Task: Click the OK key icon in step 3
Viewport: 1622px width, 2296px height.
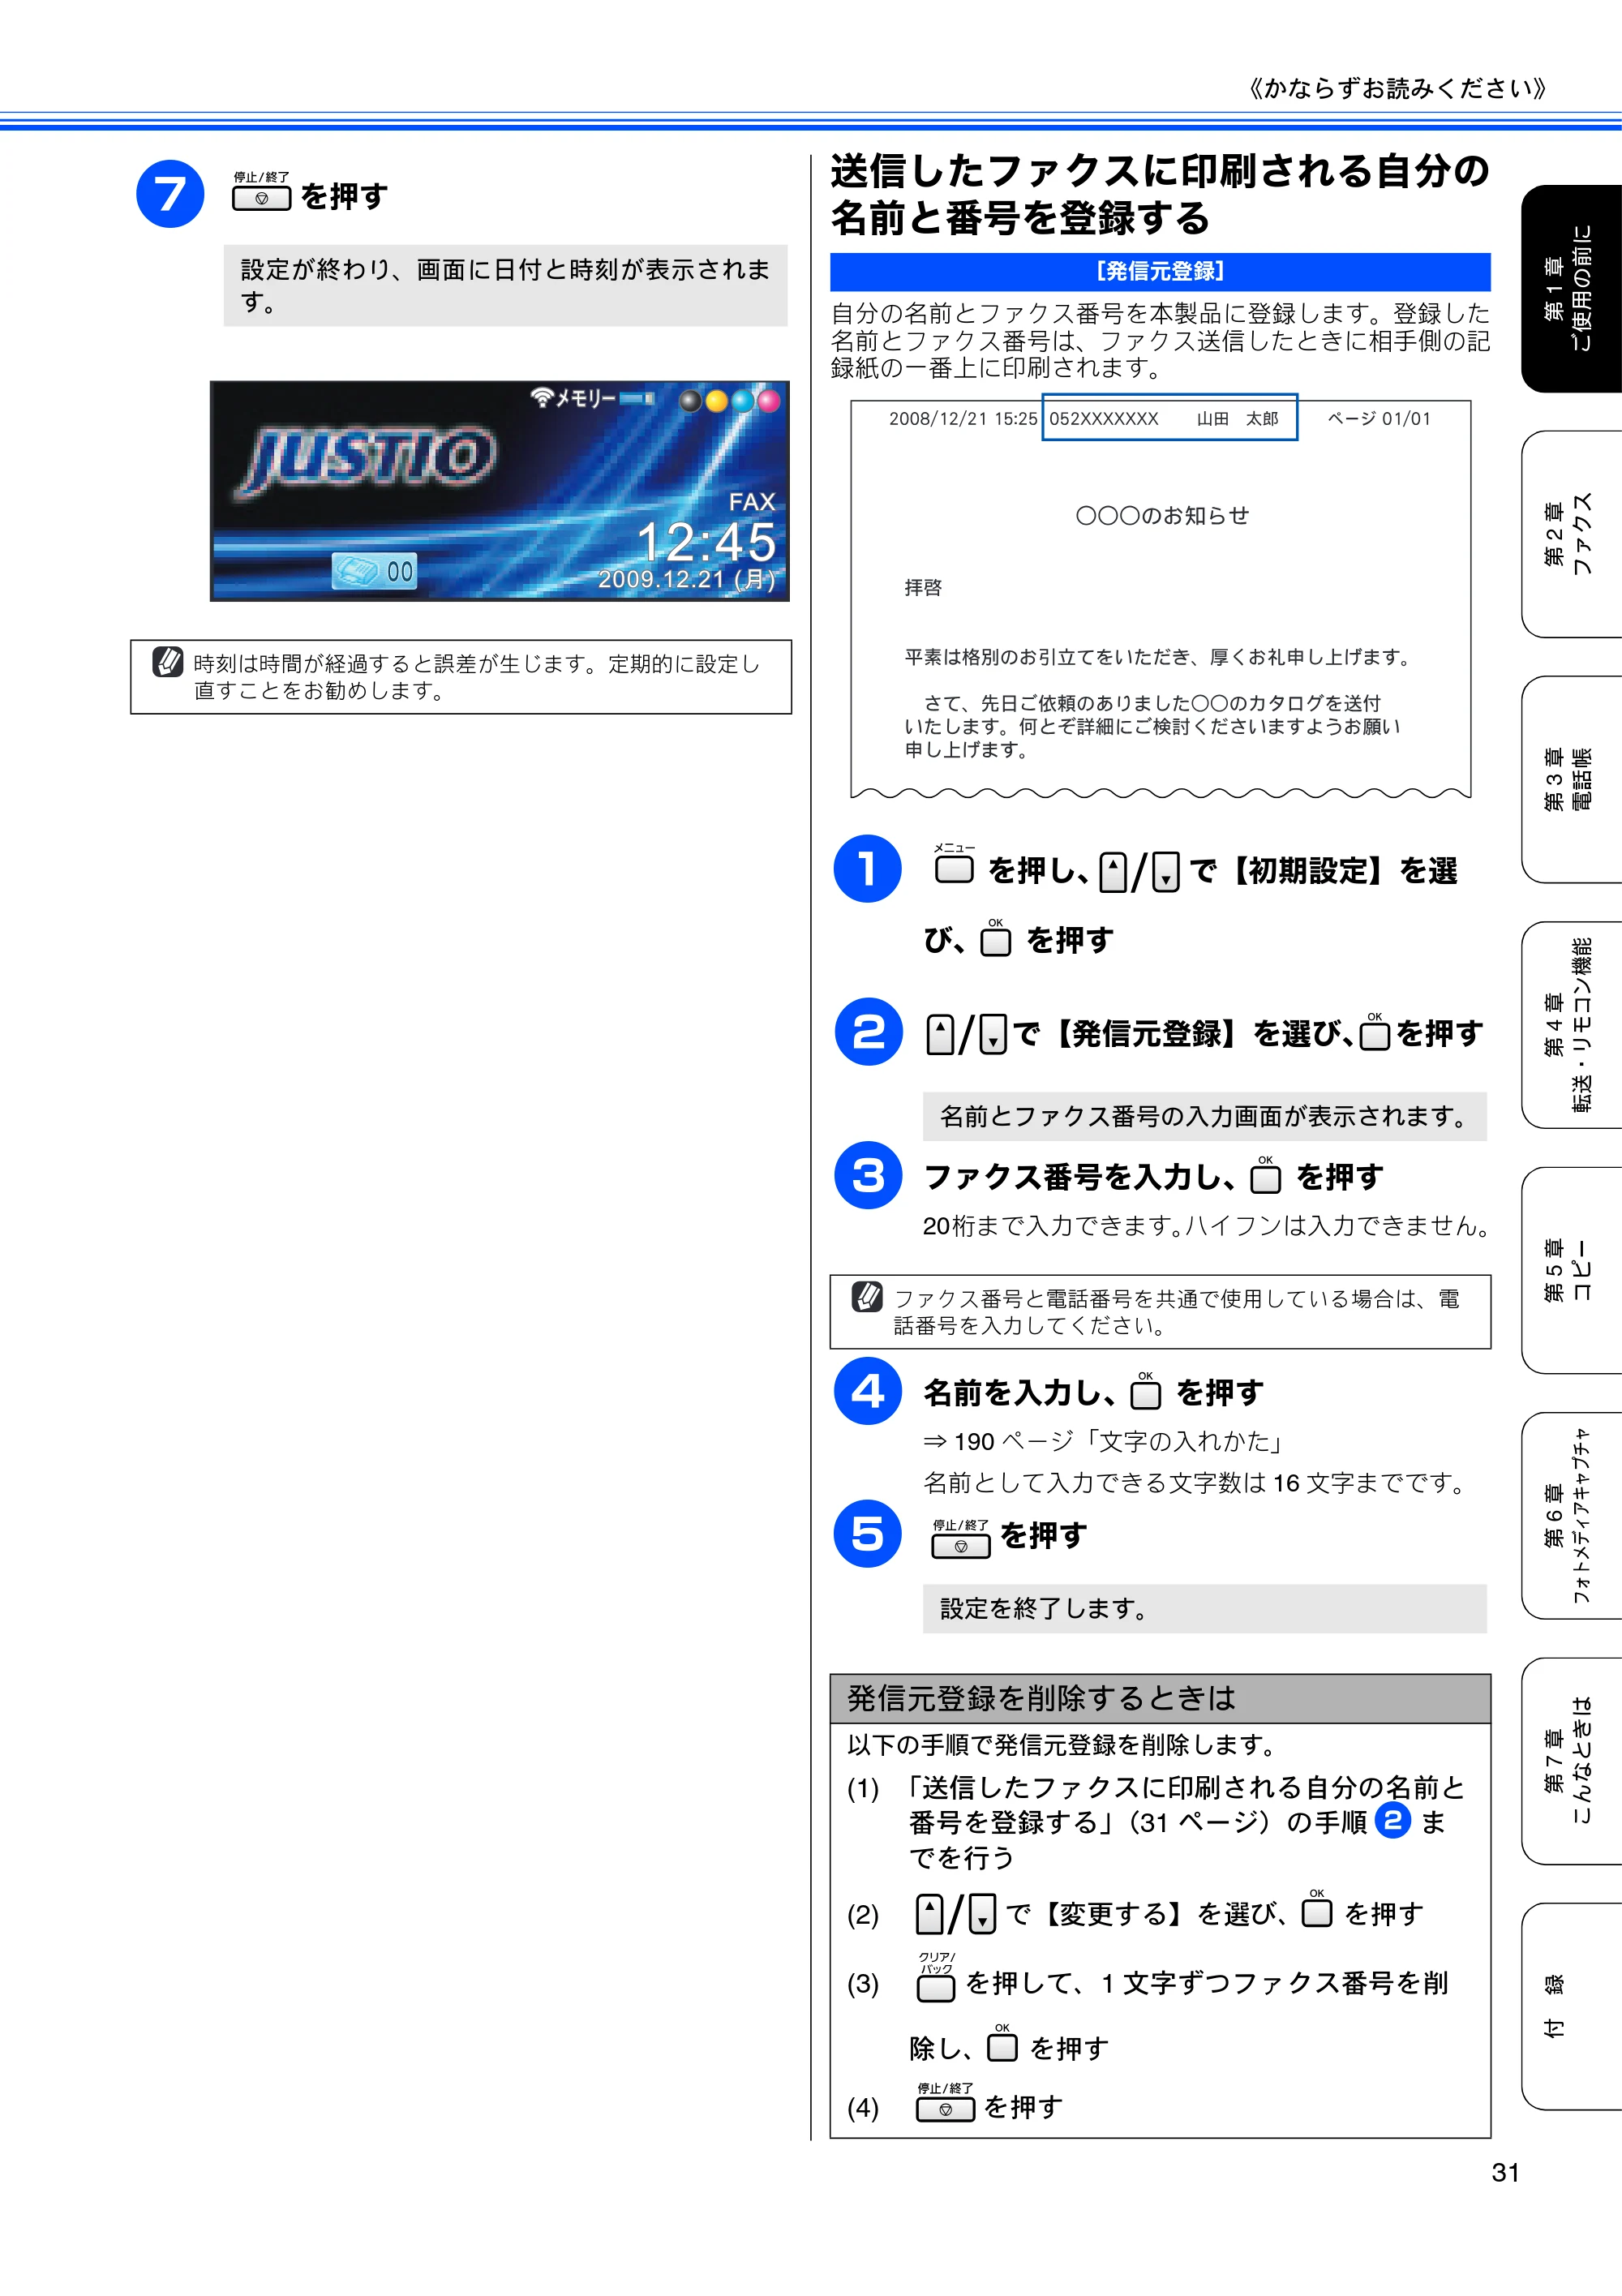Action: [x=1266, y=1175]
